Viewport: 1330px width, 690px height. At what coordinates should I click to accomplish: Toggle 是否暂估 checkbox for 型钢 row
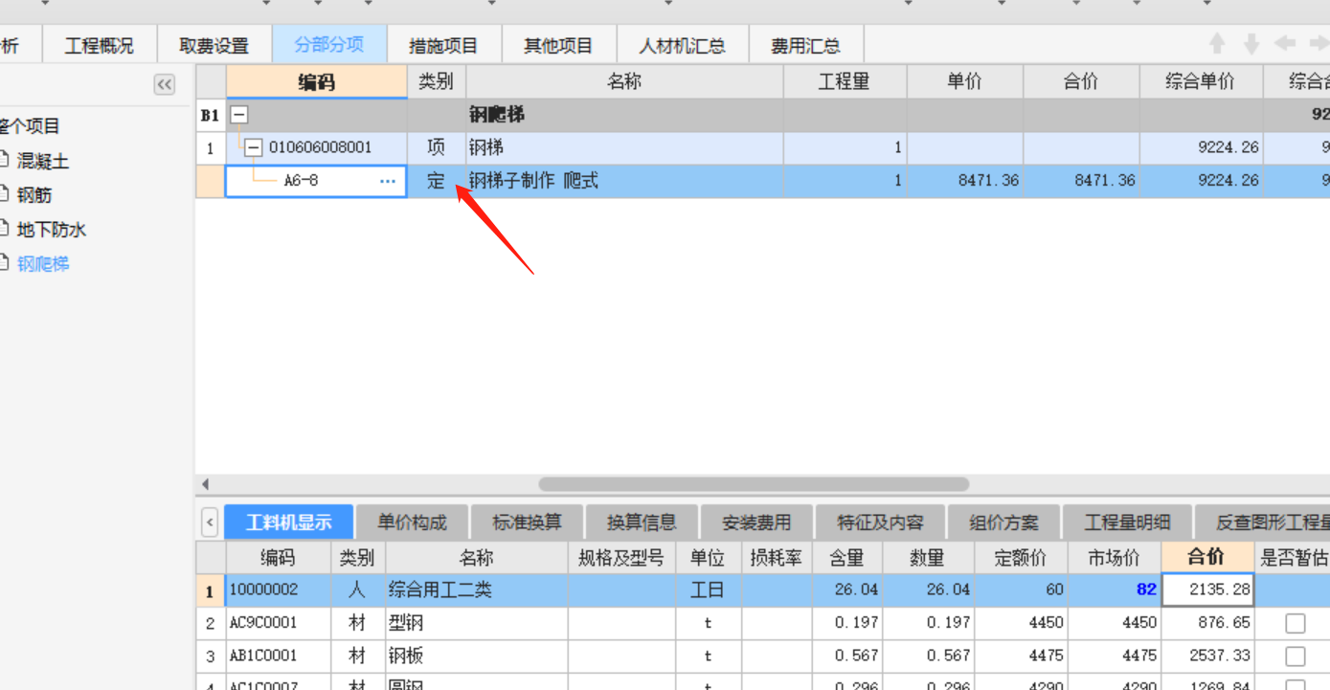pyautogui.click(x=1295, y=623)
